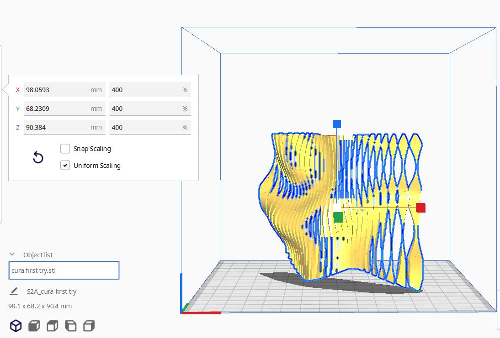Viewport: 500px width, 338px height.
Task: Switch to left side view cube icon
Action: click(70, 326)
